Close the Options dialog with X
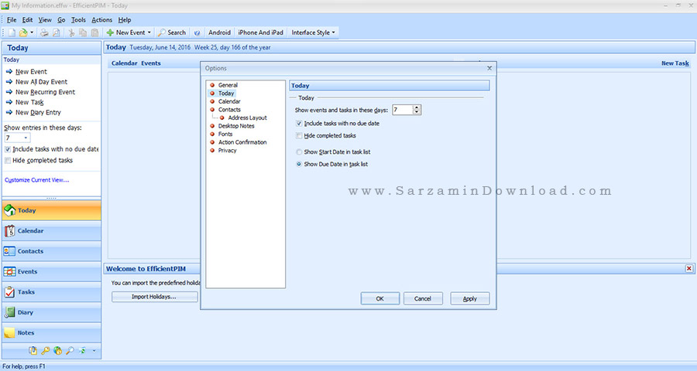 [x=489, y=68]
